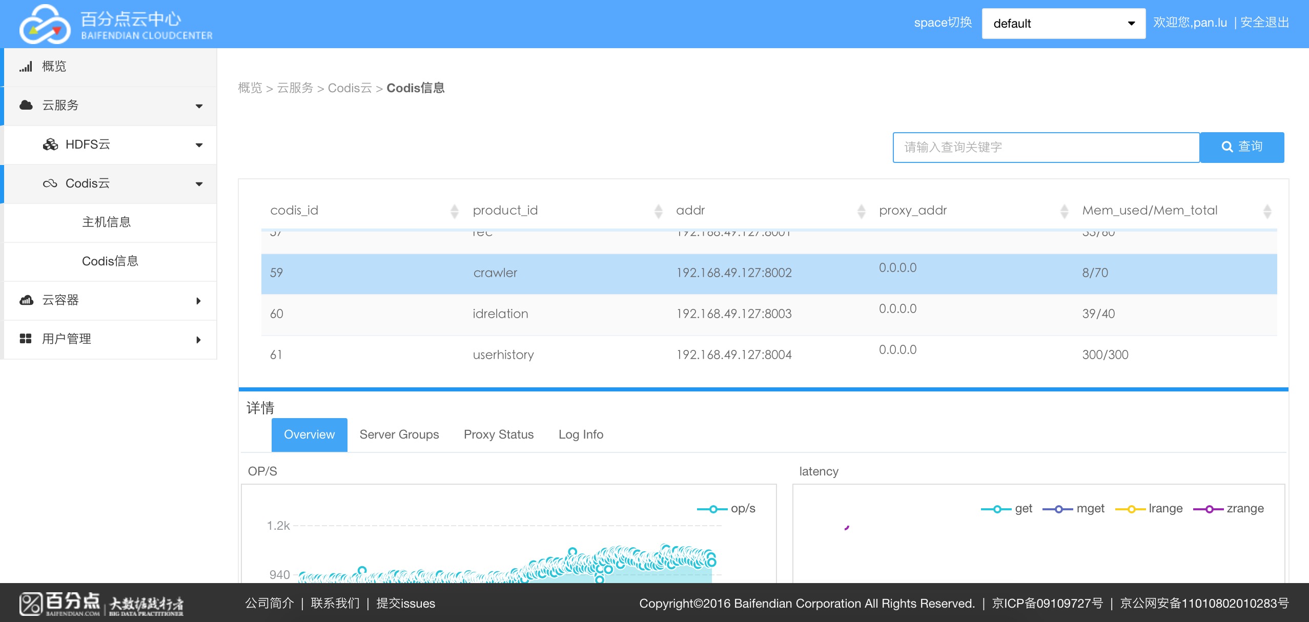Toggle the lrange yellow legend swatch
The height and width of the screenshot is (622, 1309).
pyautogui.click(x=1131, y=509)
